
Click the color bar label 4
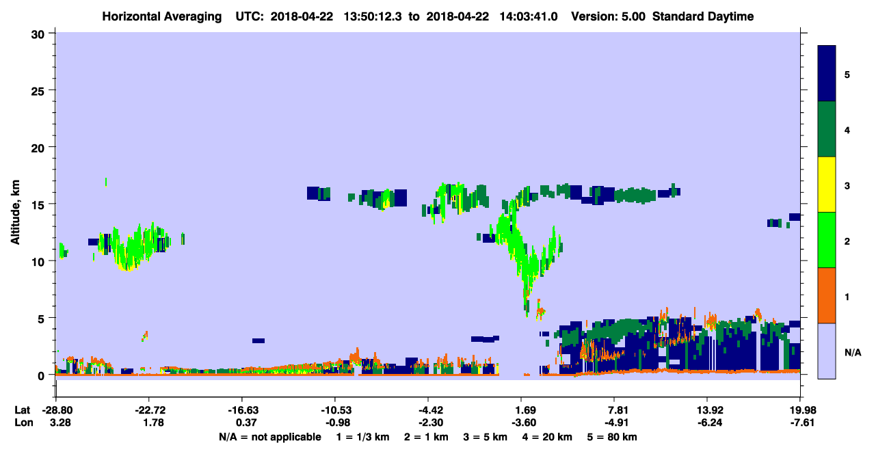click(x=847, y=129)
